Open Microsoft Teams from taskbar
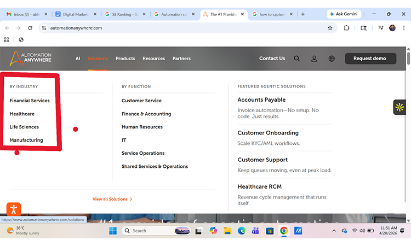This screenshot has height=246, width=411. point(255,231)
